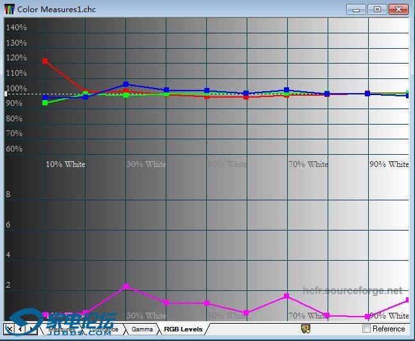Minimize the Color Measures1.chc window
The height and width of the screenshot is (341, 415).
point(357,10)
